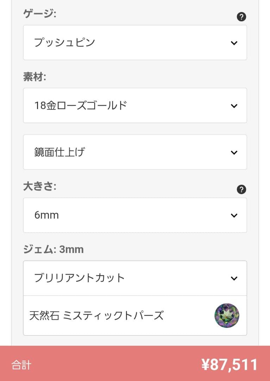Open the 18金ローズゴールド material dropdown

135,105
